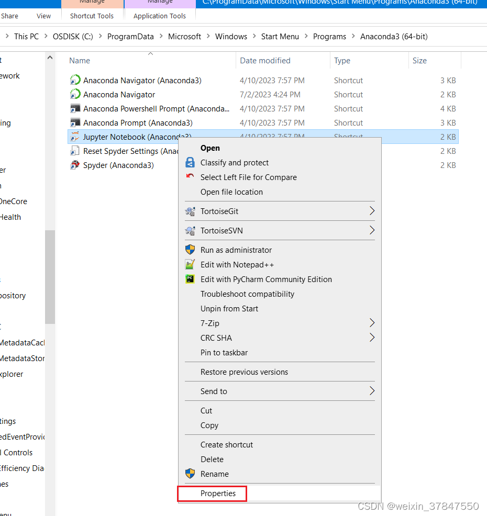Click the Anaconda Prompt (Anaconda3) terminal icon
Image resolution: width=487 pixels, height=516 pixels.
[75, 122]
